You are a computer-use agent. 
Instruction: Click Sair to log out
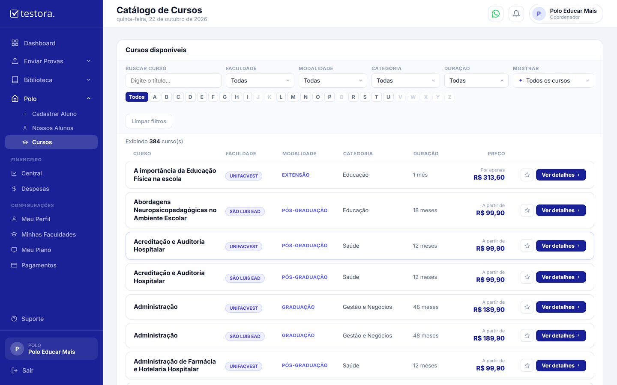(x=51, y=370)
